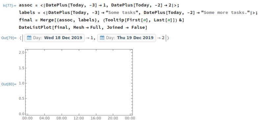Click the Tooltip function name
Image resolution: width=263 pixels, height=120 pixels.
coord(115,20)
